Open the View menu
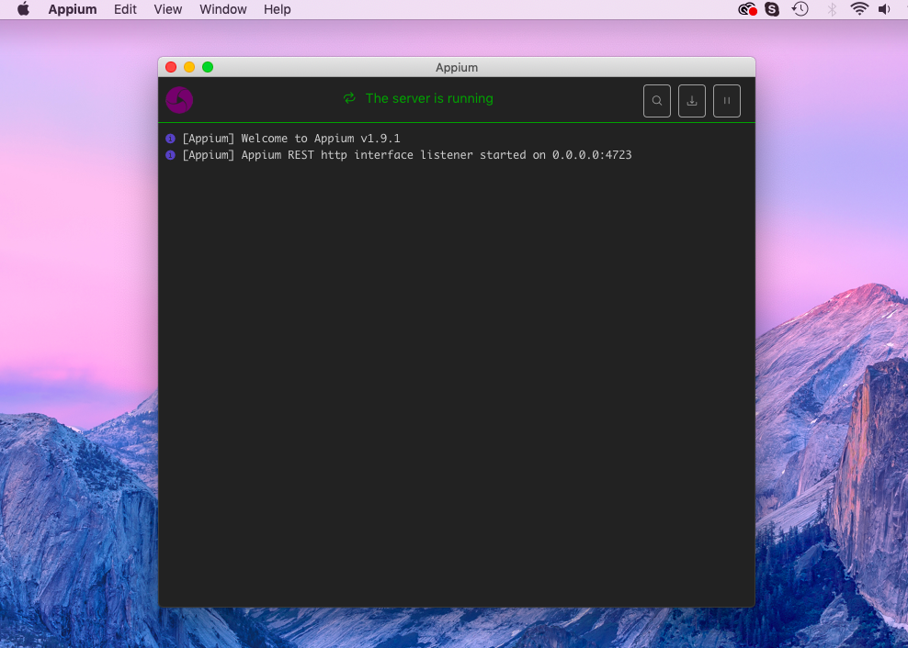This screenshot has height=648, width=908. (x=168, y=9)
